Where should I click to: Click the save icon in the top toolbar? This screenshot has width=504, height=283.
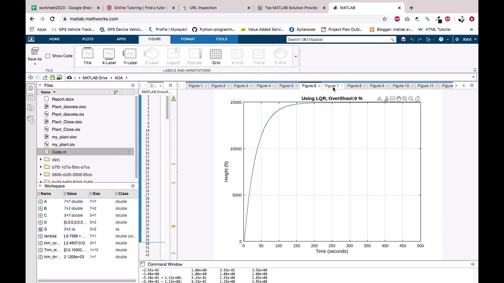(x=403, y=39)
